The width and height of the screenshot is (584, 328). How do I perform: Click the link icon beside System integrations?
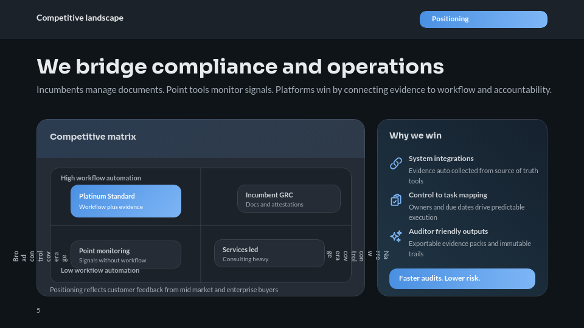396,163
